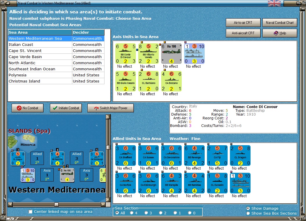The image size is (306, 221).
Task: Select the Axis convoy transport counter
Action: click(195, 54)
